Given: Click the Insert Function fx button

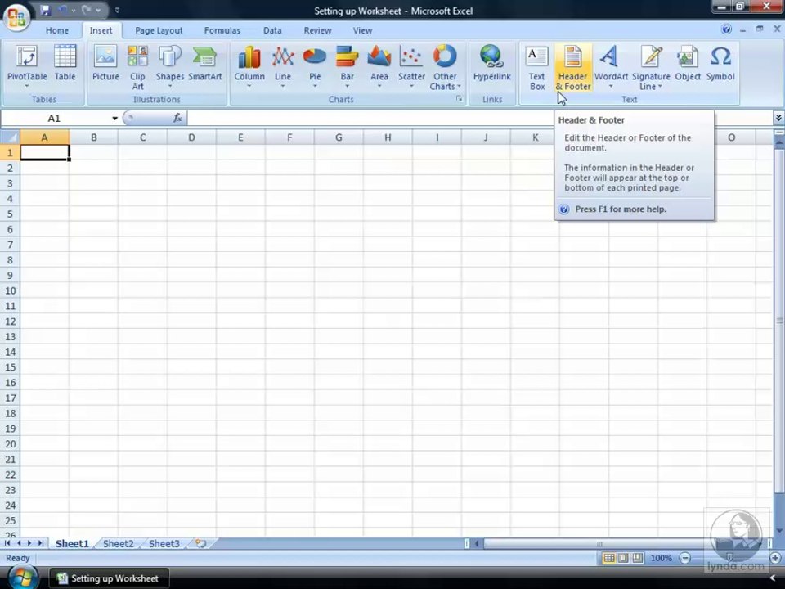Looking at the screenshot, I should [x=177, y=118].
